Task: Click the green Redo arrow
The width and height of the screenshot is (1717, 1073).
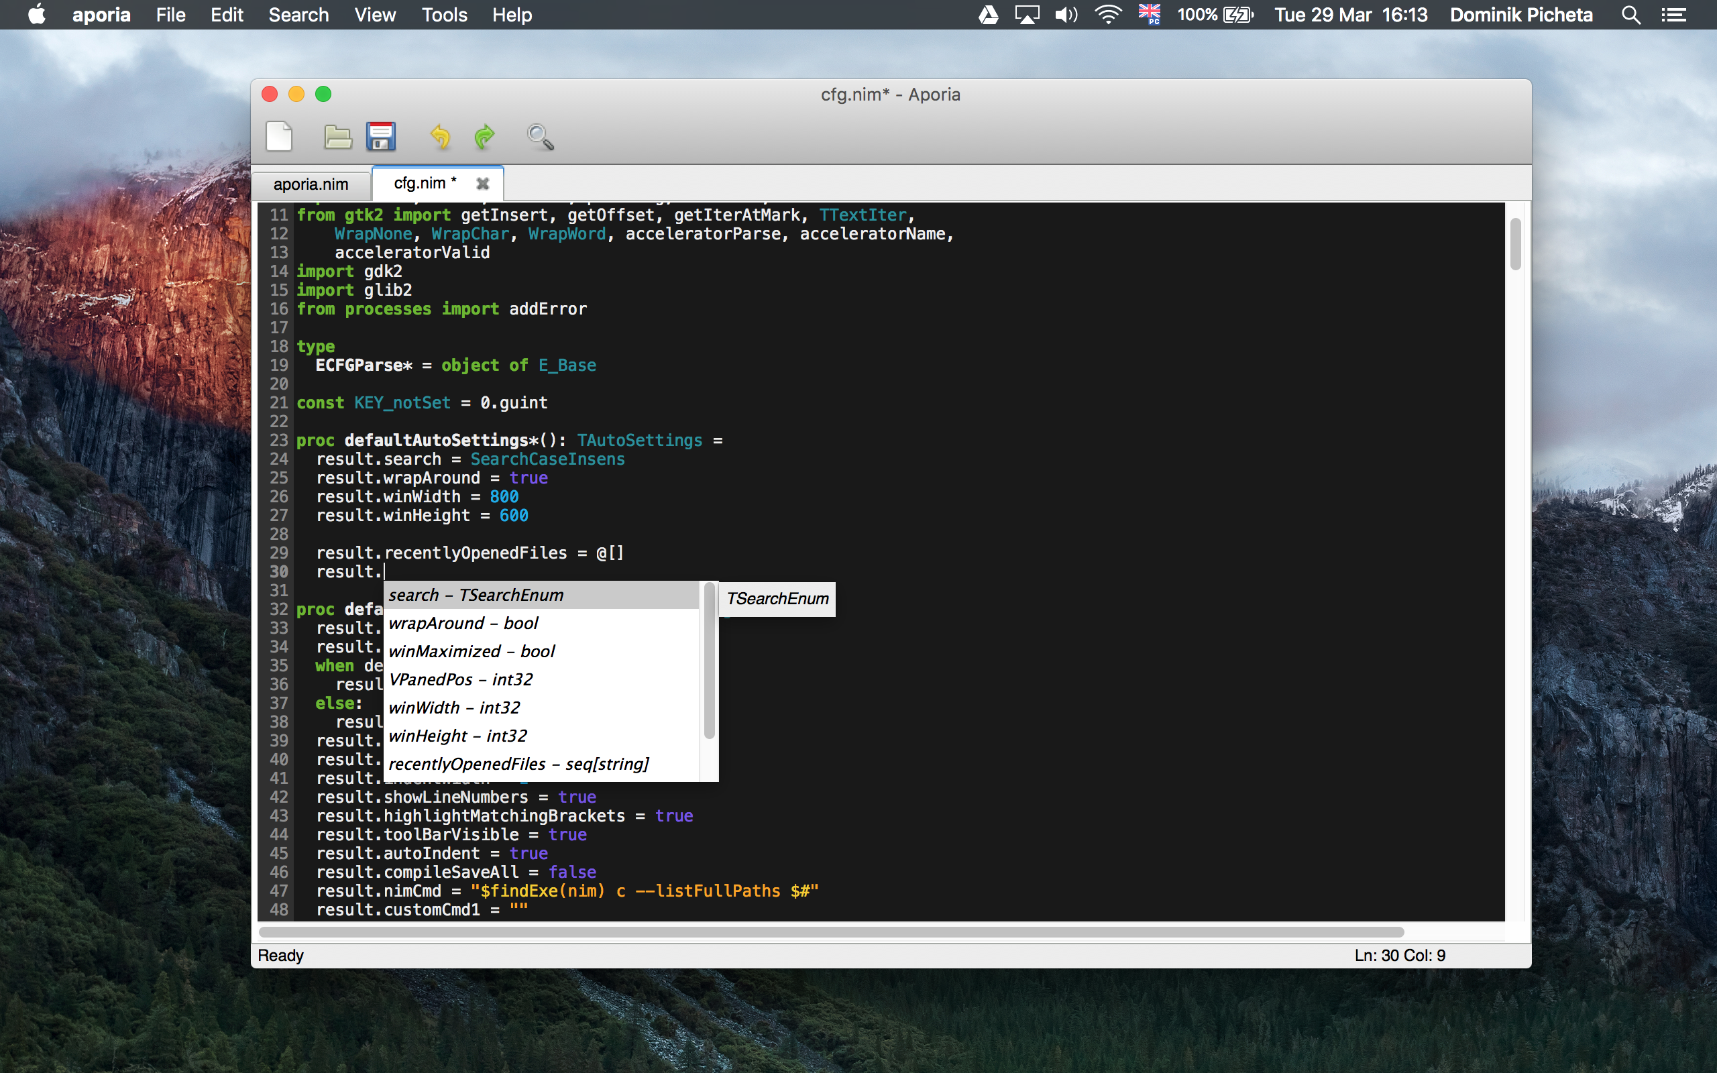Action: point(484,136)
